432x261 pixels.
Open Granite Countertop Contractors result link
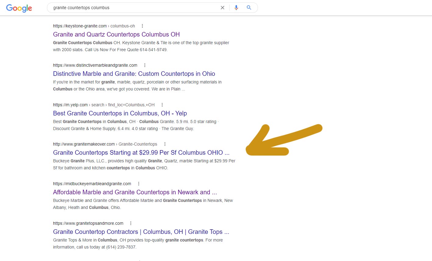pyautogui.click(x=141, y=232)
